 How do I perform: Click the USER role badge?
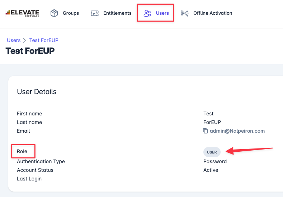coord(212,152)
